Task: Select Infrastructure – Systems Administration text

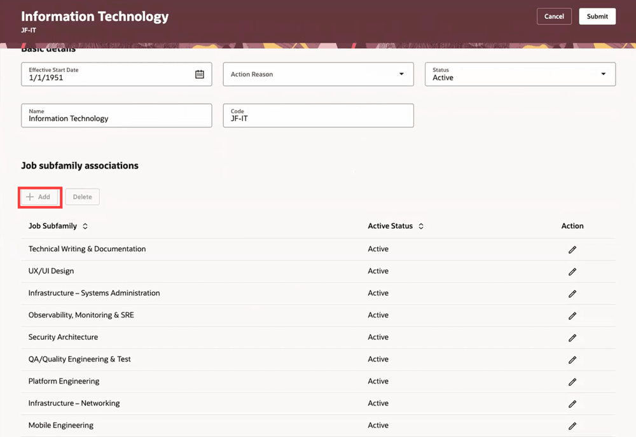Action: tap(94, 293)
